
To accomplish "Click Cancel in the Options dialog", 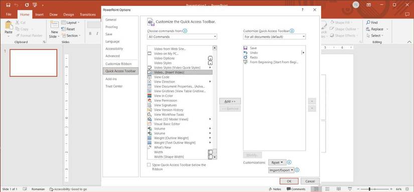I will coord(310,181).
